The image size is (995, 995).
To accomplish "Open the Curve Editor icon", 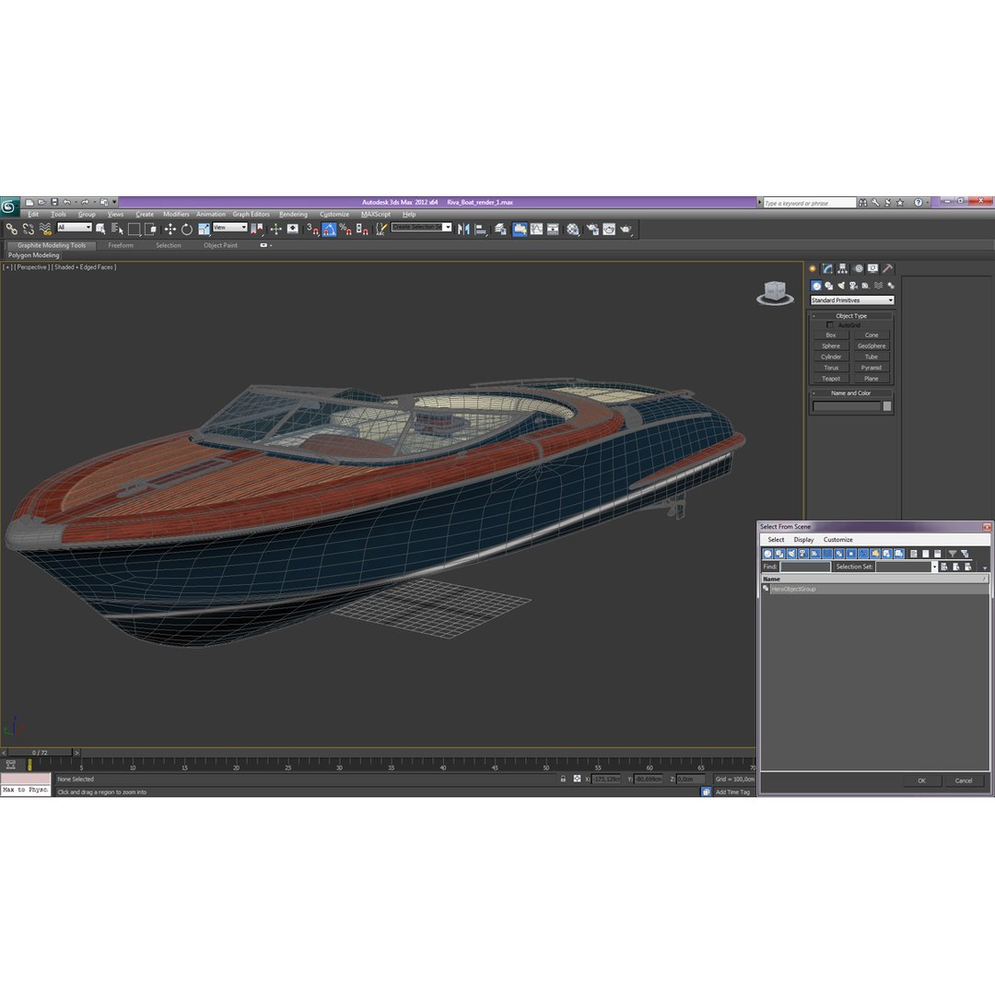I will [x=537, y=229].
